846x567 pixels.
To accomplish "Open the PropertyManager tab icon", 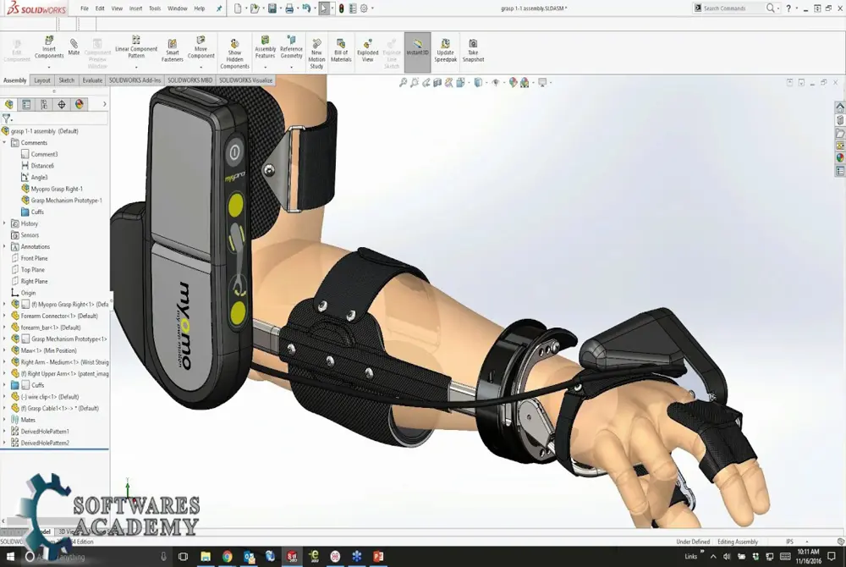I will click(26, 104).
